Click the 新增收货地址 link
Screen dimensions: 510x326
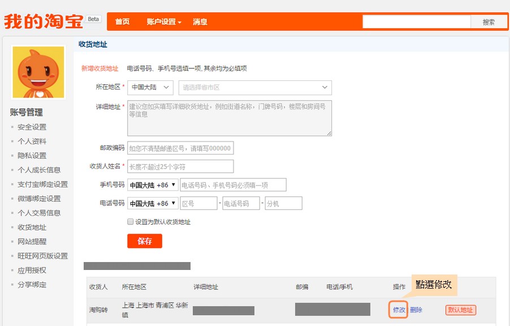[100, 68]
